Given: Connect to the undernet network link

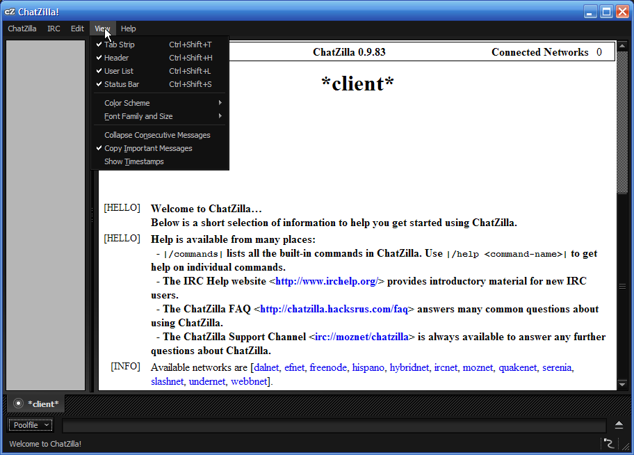Looking at the screenshot, I should click(x=207, y=382).
